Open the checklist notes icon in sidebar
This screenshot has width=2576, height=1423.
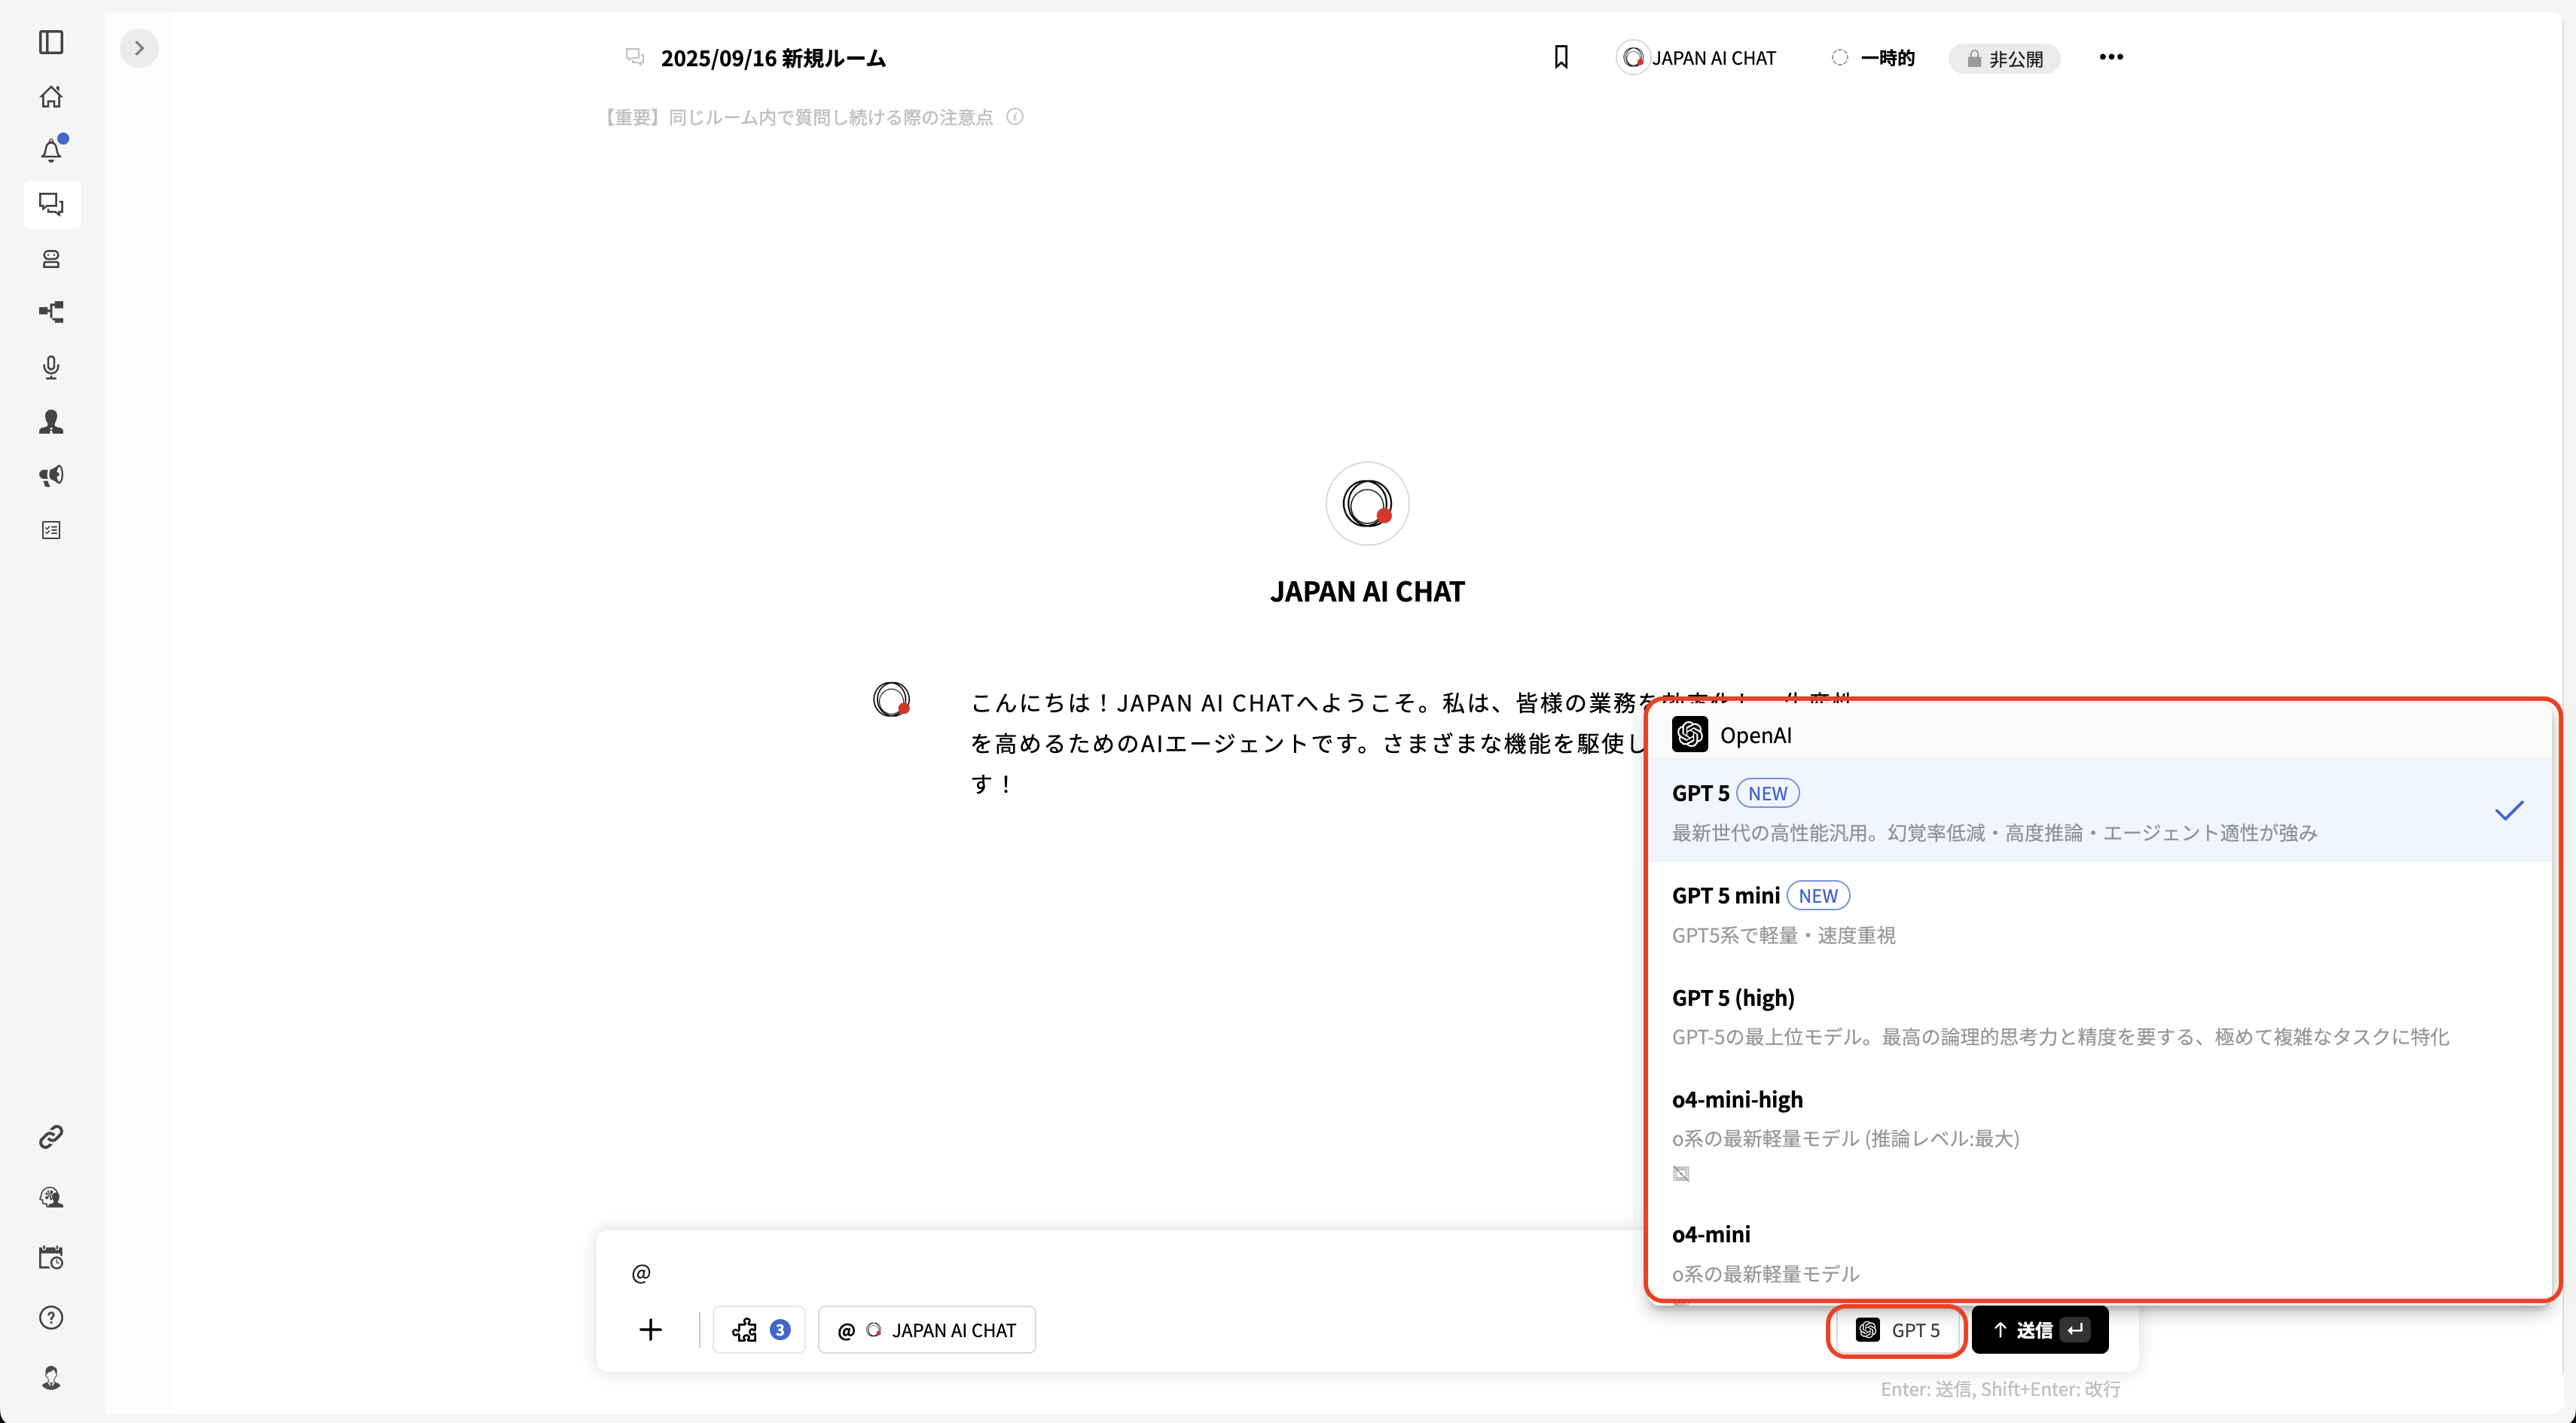pos(50,529)
